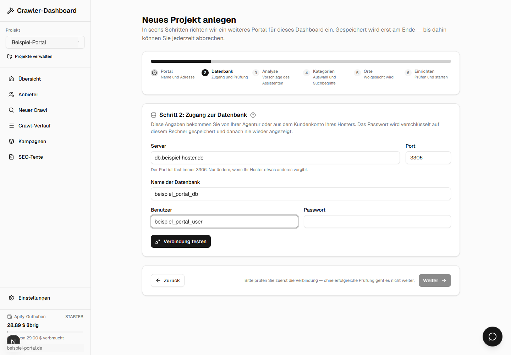Click the Apify-Guthaben wallet icon

click(x=10, y=317)
